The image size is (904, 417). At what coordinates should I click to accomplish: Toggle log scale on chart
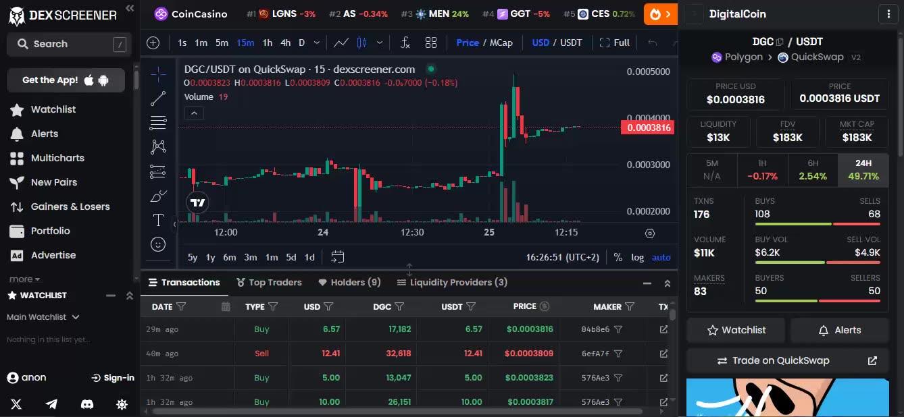point(638,257)
